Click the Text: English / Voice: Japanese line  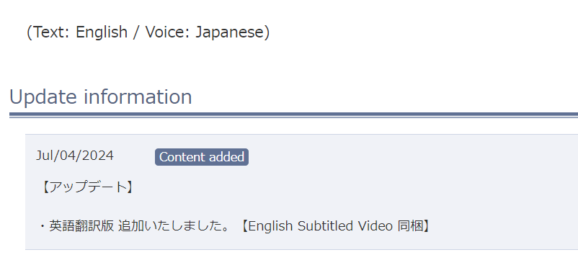click(148, 32)
